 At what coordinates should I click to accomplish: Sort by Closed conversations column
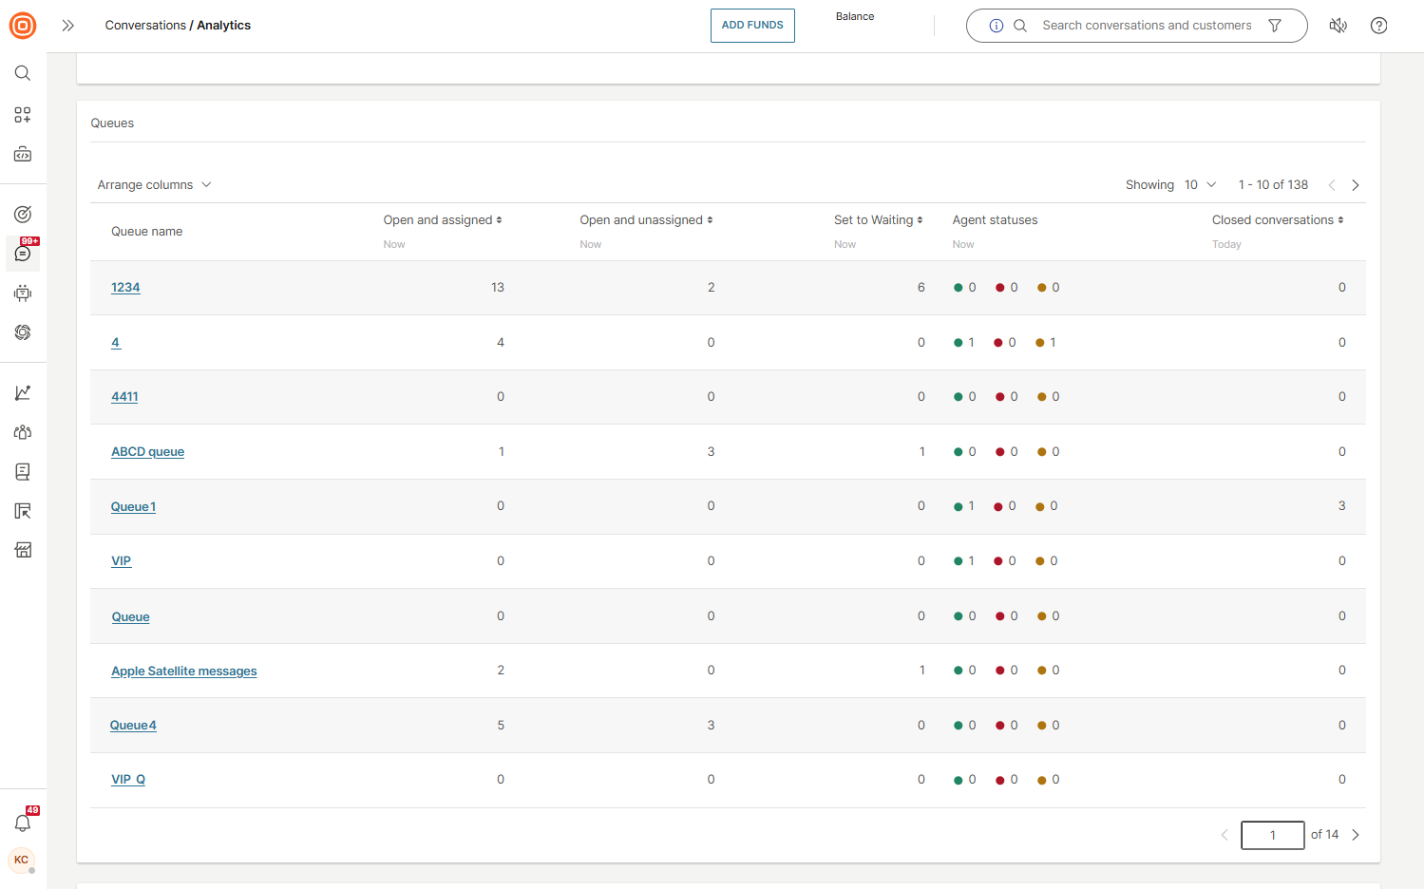[1277, 220]
